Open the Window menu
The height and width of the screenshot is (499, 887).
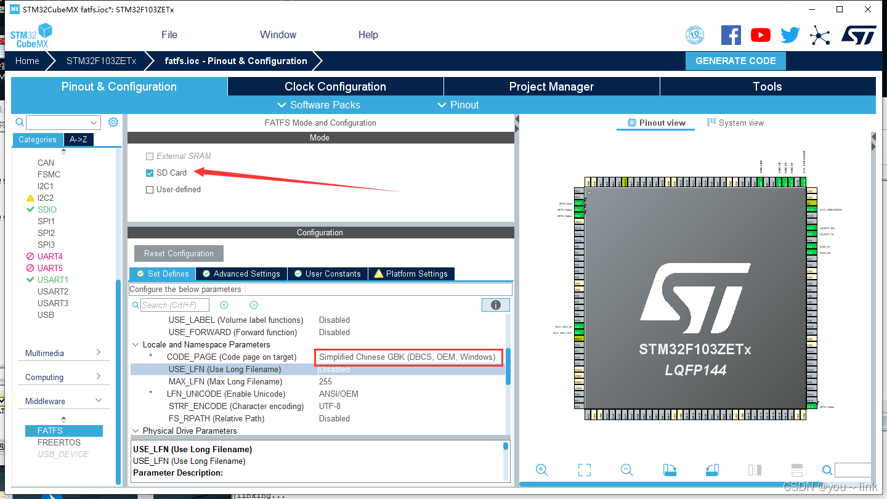tap(278, 34)
